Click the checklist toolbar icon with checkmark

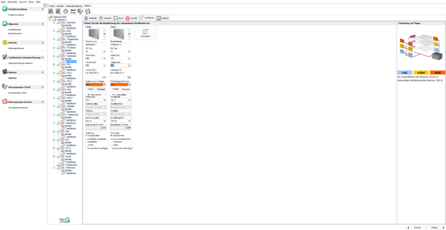(80, 11)
